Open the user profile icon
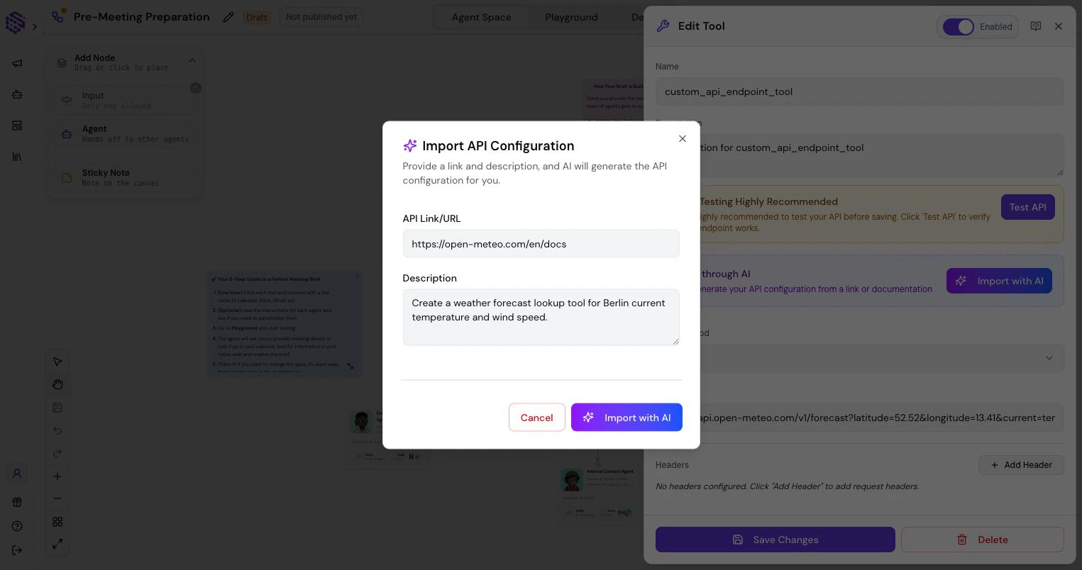 (x=17, y=474)
